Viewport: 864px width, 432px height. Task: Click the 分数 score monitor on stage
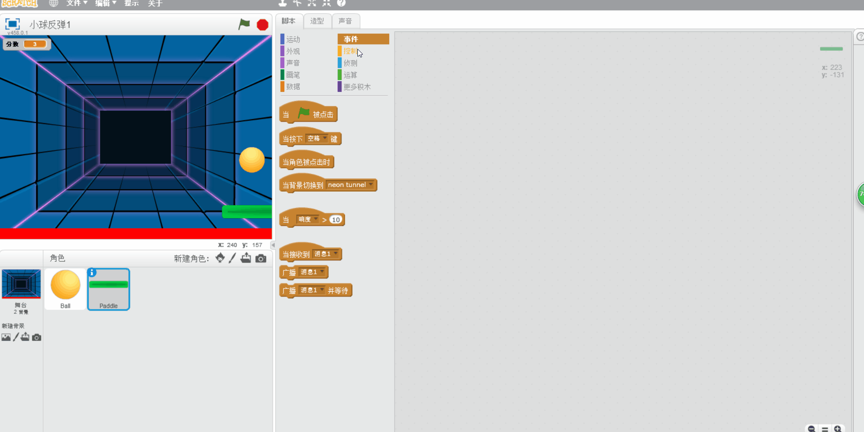(27, 44)
